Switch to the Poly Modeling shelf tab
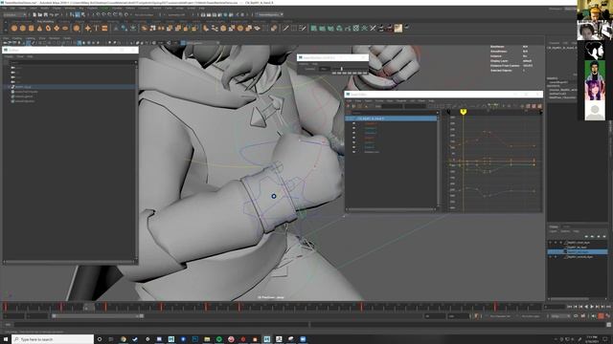Viewport: 613px width, 344px height. (x=45, y=21)
